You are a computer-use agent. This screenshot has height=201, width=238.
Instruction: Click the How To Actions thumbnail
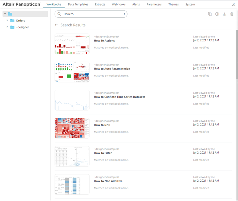pos(72,44)
